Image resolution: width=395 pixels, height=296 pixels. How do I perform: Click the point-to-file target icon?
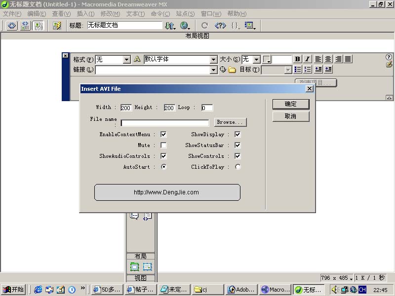click(223, 69)
